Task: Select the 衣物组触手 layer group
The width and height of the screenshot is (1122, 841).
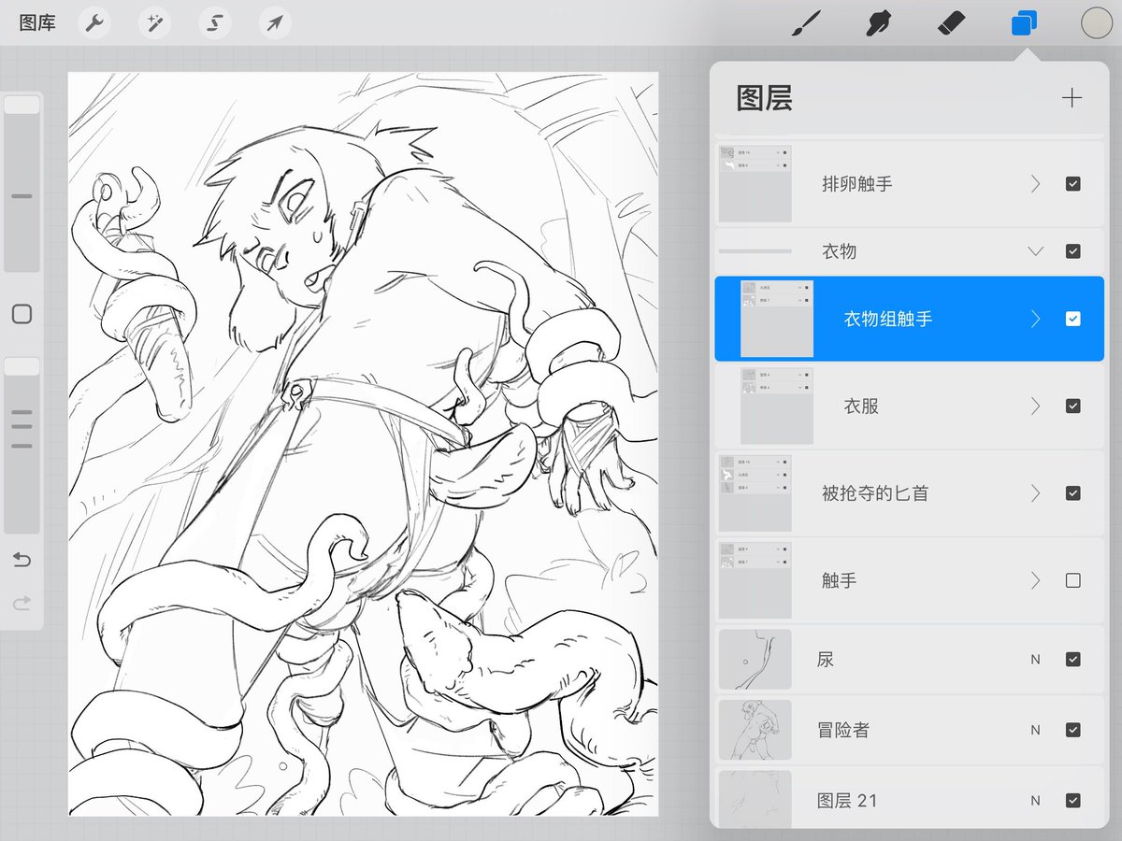Action: (x=909, y=319)
